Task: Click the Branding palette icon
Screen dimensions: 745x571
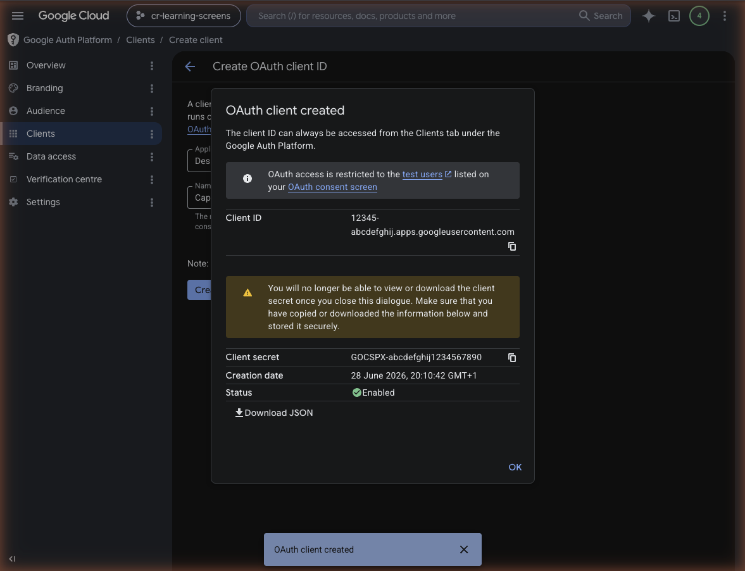Action: point(13,89)
